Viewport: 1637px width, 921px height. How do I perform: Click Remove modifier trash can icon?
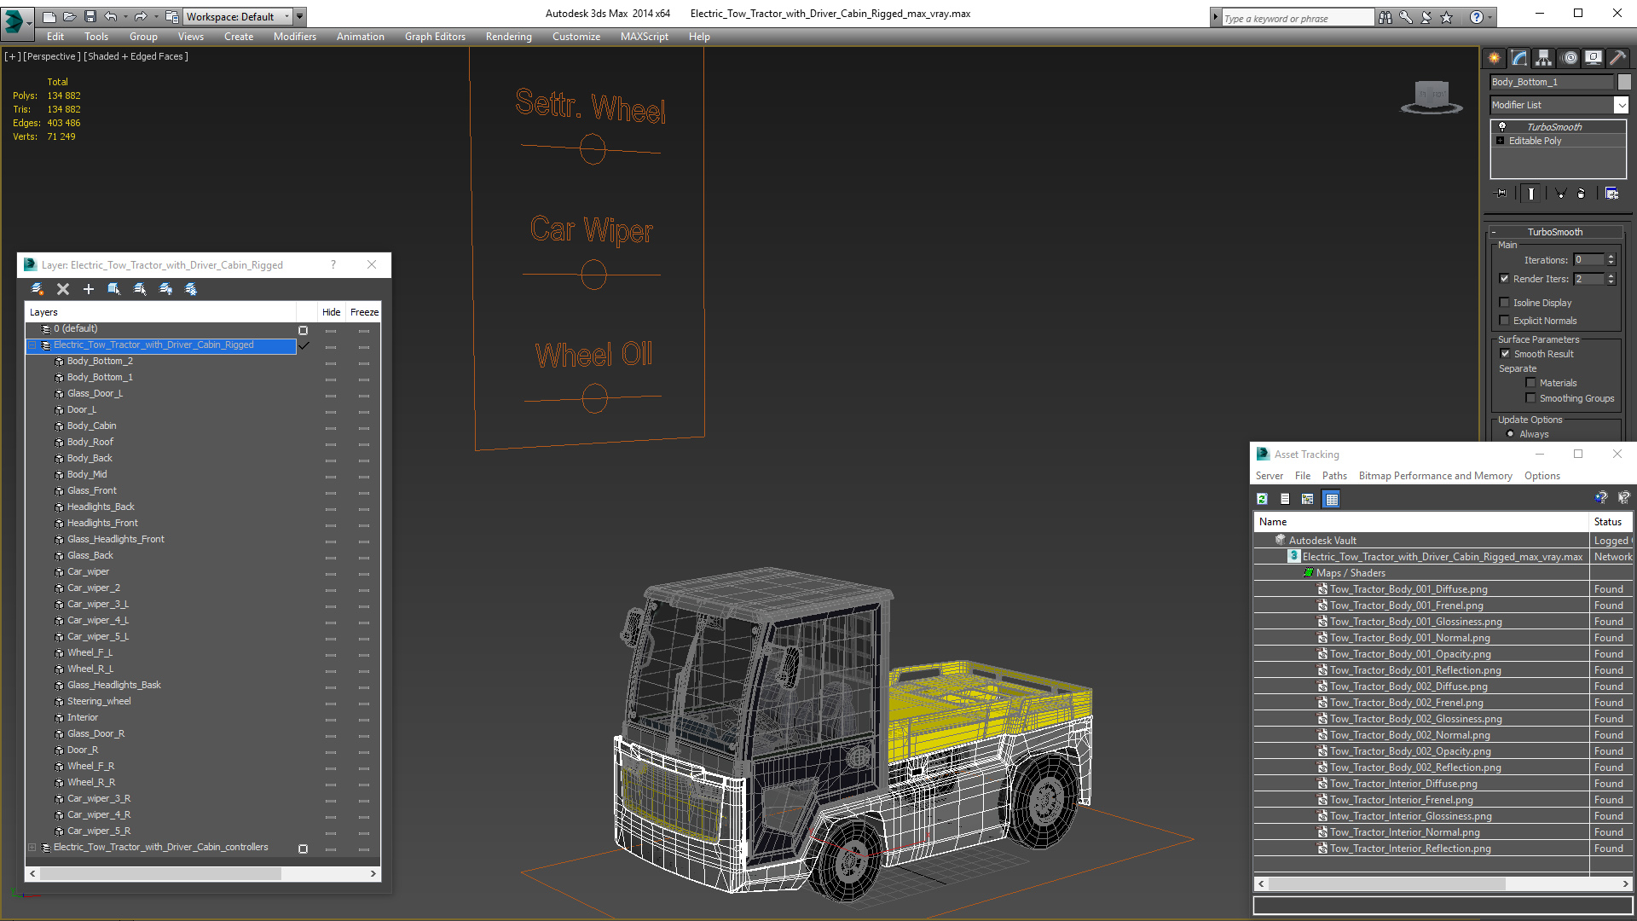pos(1581,194)
